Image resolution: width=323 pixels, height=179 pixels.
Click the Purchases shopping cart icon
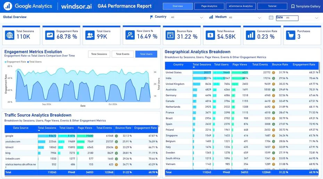(290, 35)
